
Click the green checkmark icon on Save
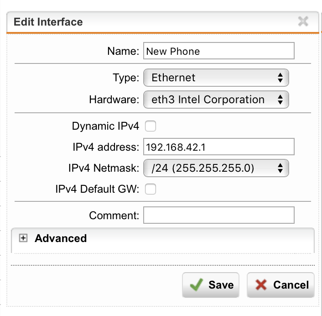click(197, 285)
